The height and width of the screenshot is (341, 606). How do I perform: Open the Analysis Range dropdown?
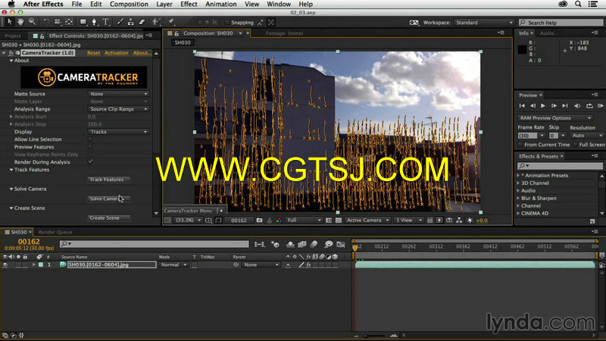point(118,109)
